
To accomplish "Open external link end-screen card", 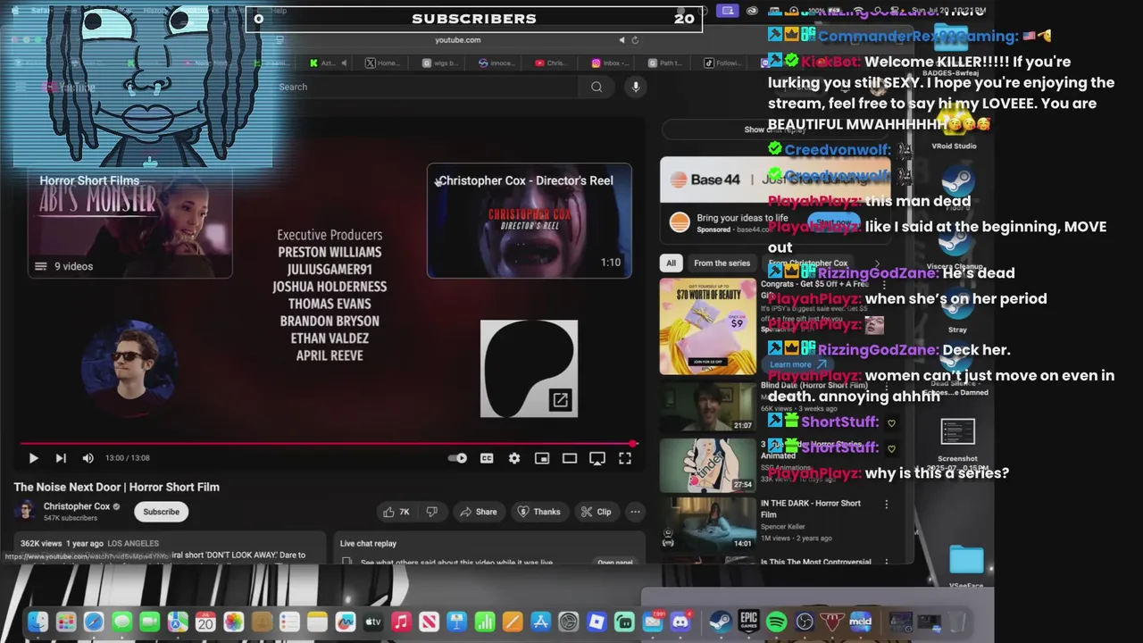I will coord(529,368).
